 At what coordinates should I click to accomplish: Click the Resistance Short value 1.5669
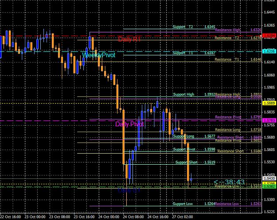coord(256,137)
